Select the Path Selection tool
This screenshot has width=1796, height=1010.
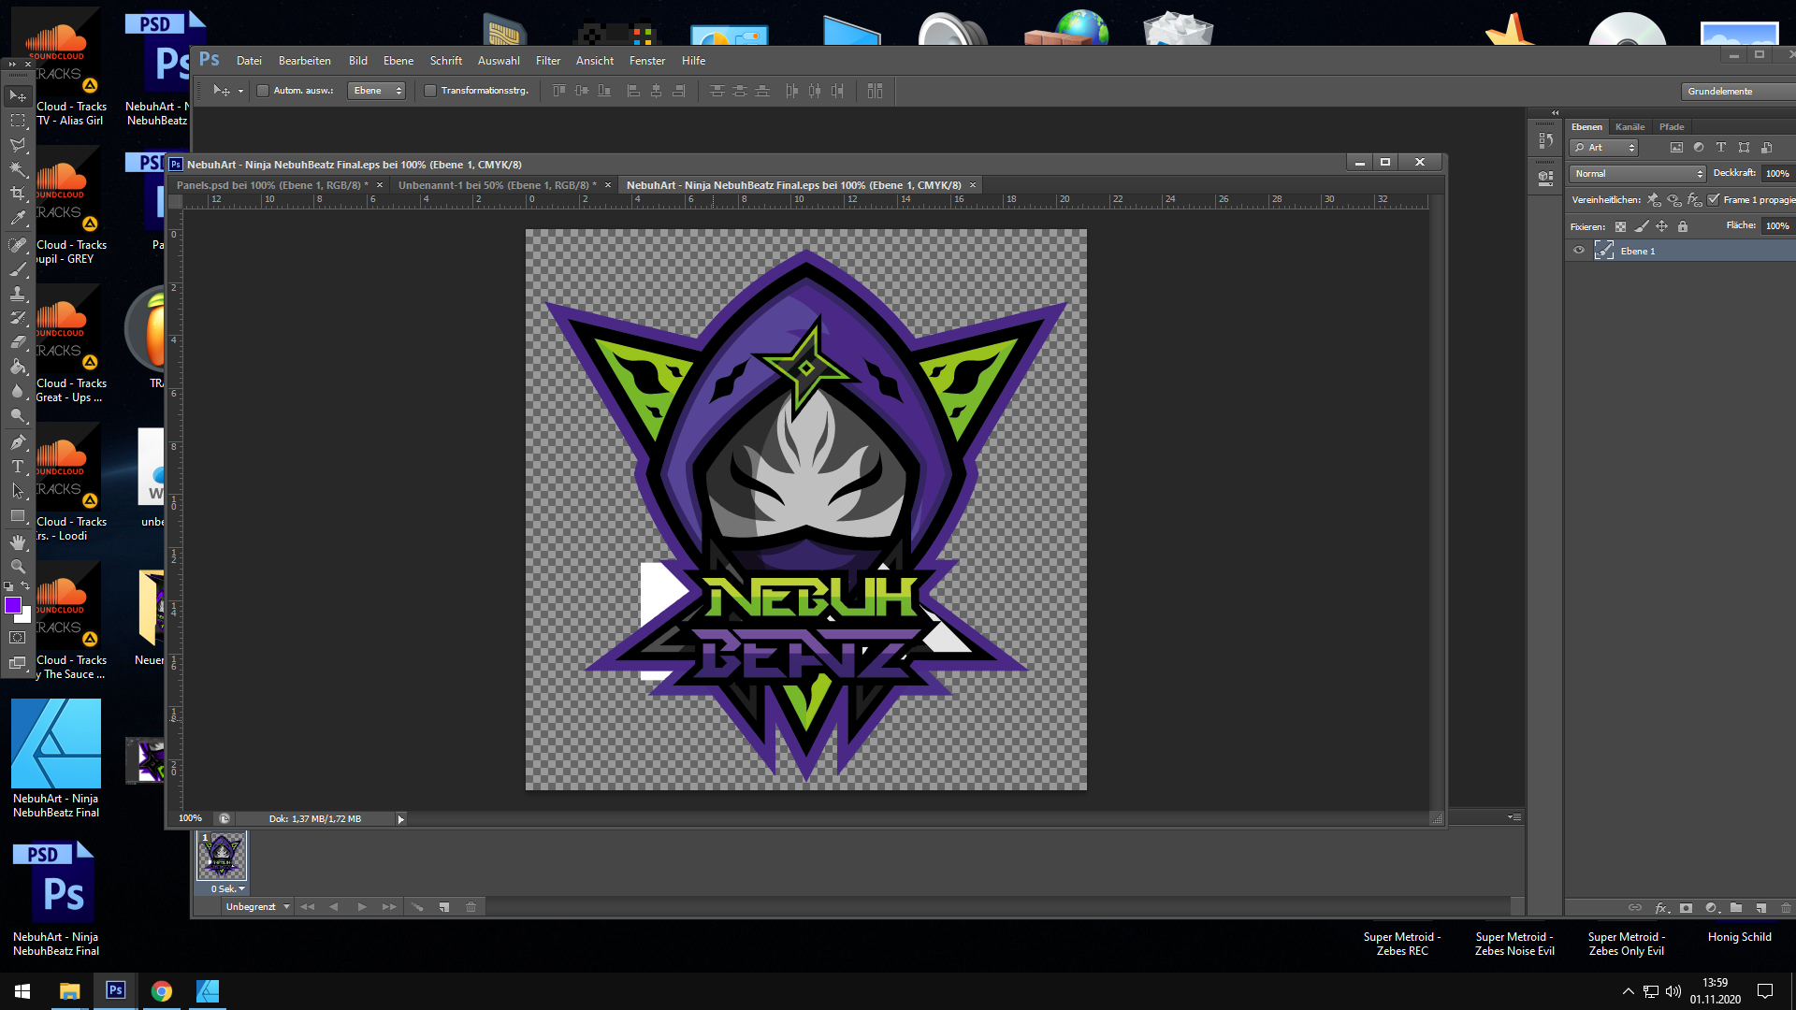tap(18, 491)
